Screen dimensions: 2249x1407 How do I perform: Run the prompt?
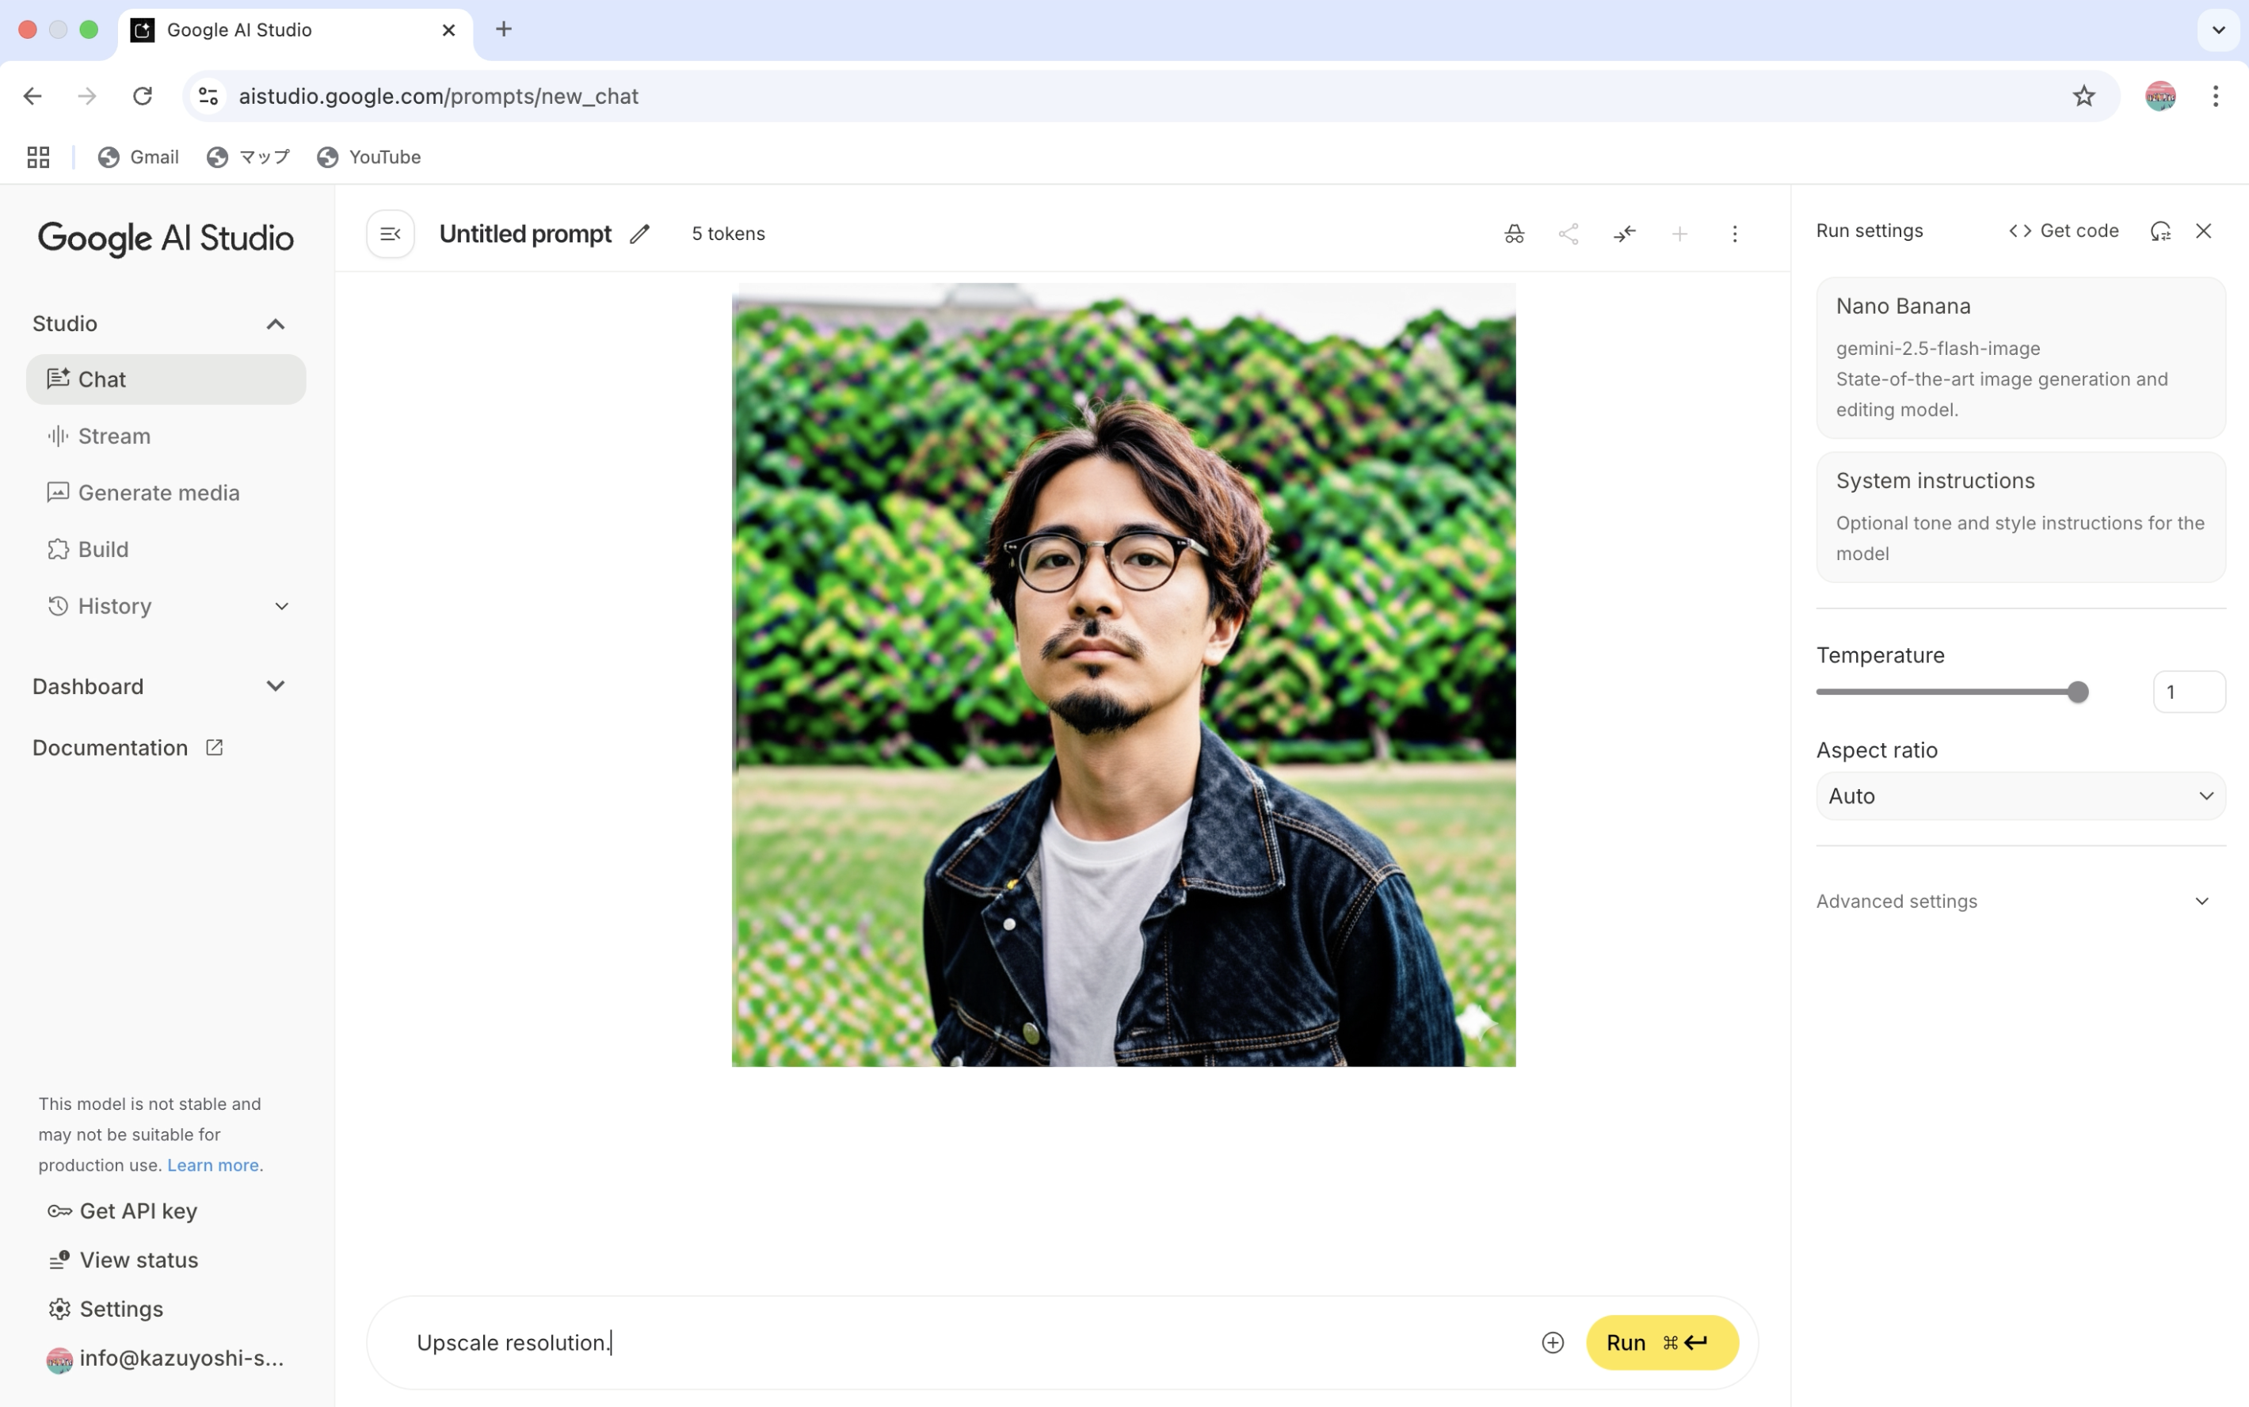click(x=1662, y=1343)
